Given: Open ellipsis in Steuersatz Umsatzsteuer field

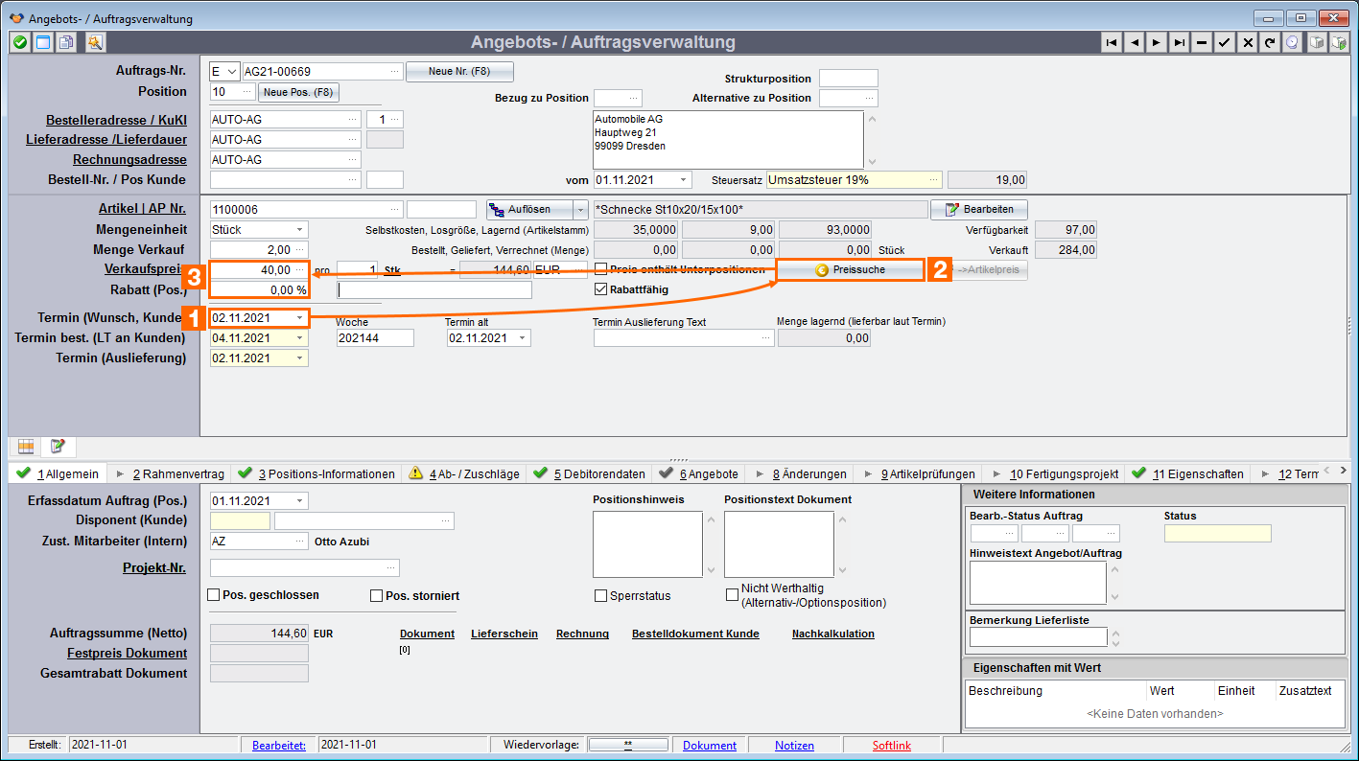Looking at the screenshot, I should click(x=935, y=179).
